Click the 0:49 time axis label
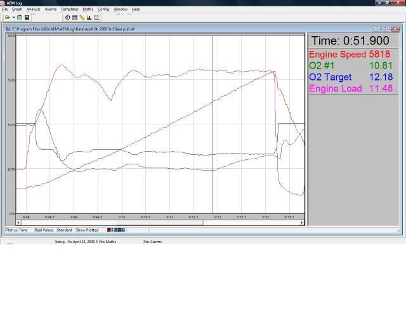This screenshot has height=311, width=406. click(74, 217)
